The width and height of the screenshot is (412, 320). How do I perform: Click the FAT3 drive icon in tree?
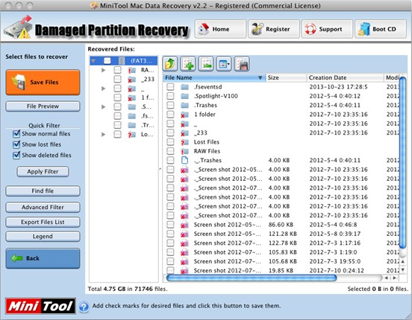pos(122,61)
